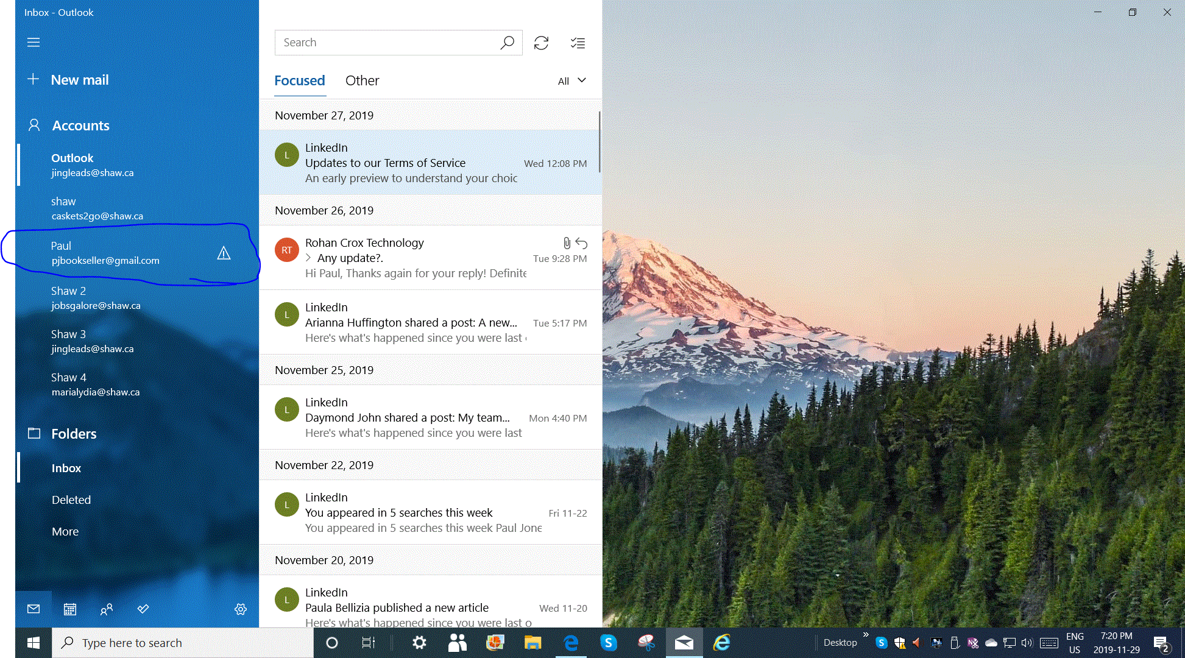Open OneDrive cloud tray icon
The image size is (1185, 658).
point(991,643)
